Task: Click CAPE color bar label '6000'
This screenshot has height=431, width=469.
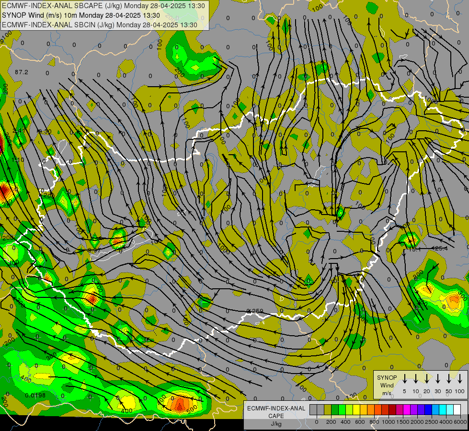Action: pos(460,422)
